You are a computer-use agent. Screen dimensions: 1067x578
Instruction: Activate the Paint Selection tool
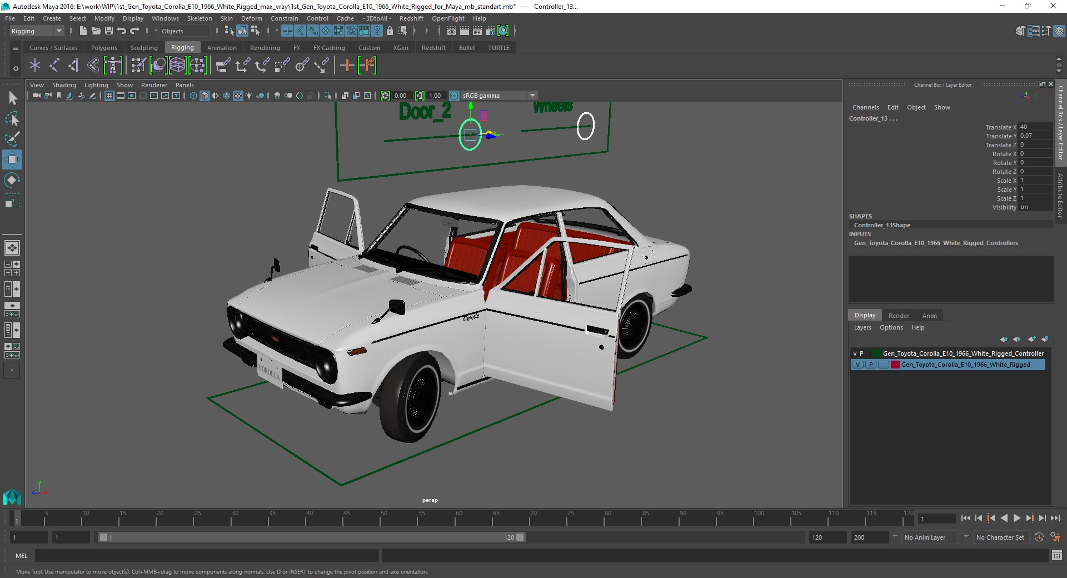click(12, 138)
